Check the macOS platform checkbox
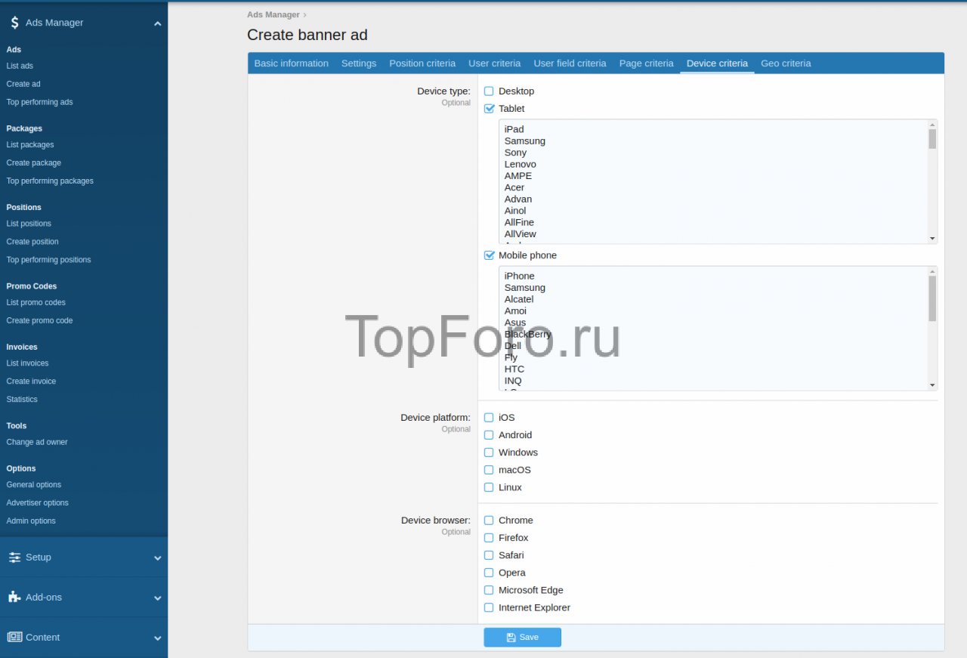This screenshot has height=658, width=967. click(x=489, y=470)
